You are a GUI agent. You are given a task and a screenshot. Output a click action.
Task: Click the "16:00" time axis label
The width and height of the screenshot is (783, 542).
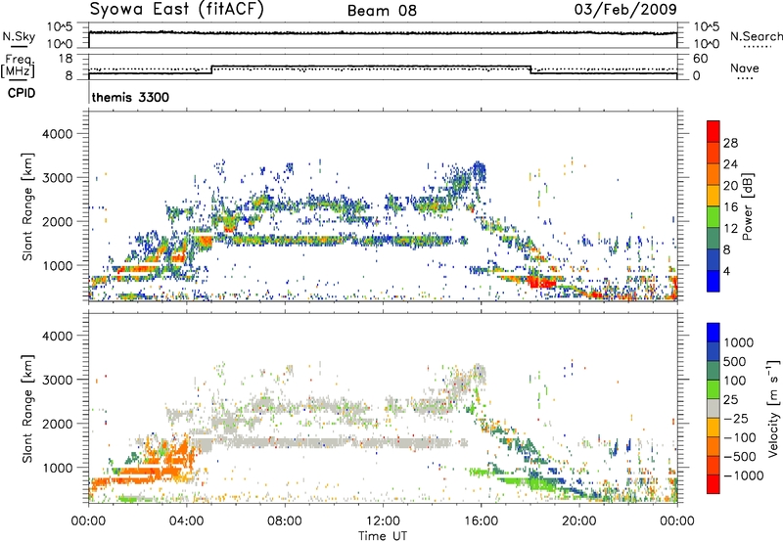pyautogui.click(x=481, y=521)
